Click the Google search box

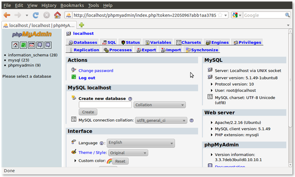pyautogui.click(x=264, y=15)
